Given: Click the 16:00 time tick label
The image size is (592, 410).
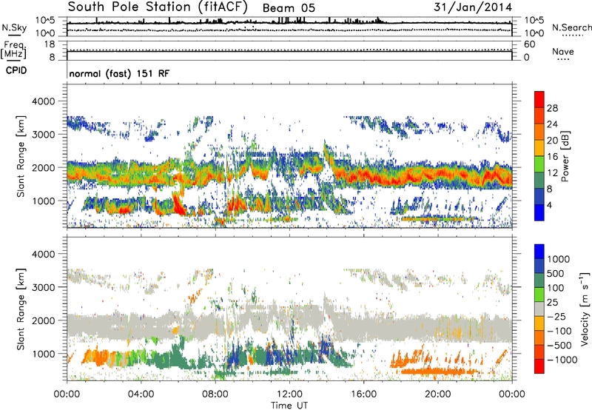Looking at the screenshot, I should click(x=363, y=394).
